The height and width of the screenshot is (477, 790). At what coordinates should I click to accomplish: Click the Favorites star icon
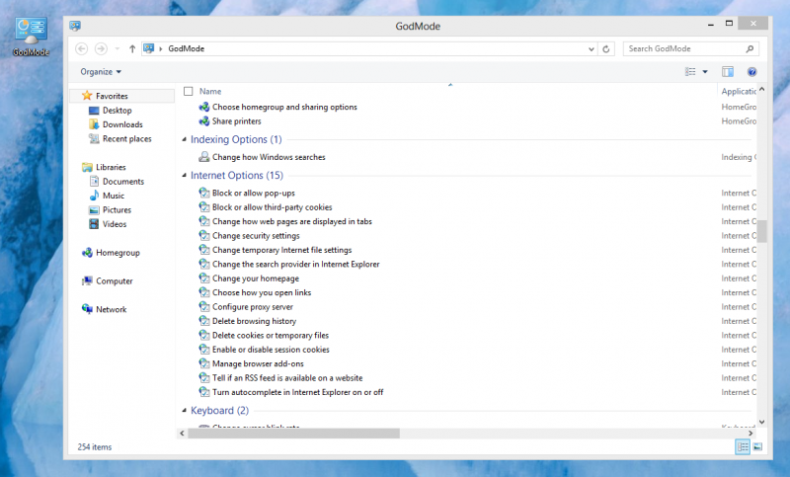[x=87, y=96]
